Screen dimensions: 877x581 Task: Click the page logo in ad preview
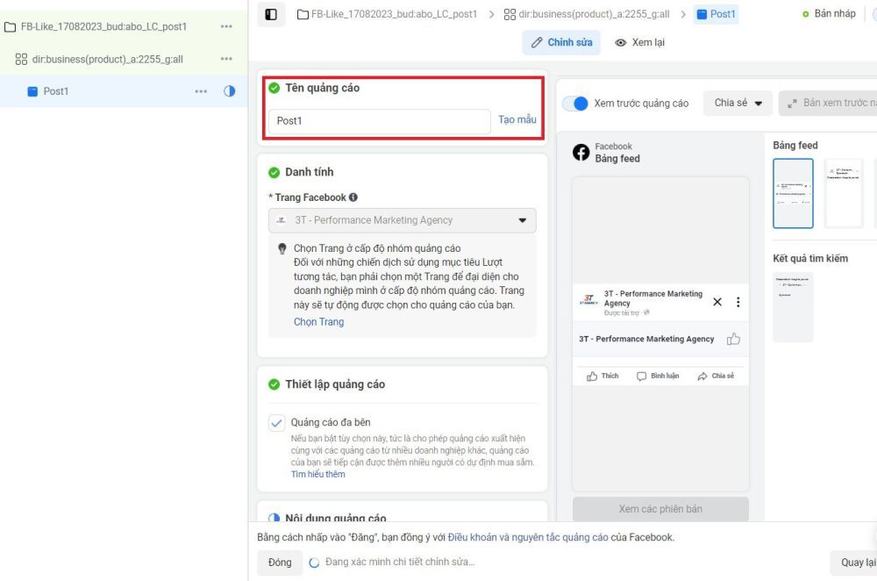(588, 300)
